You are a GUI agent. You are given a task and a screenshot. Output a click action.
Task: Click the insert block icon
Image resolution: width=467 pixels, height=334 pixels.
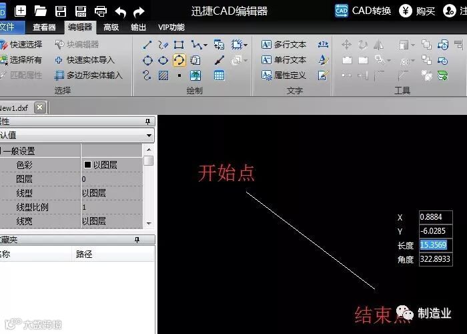tap(219, 45)
